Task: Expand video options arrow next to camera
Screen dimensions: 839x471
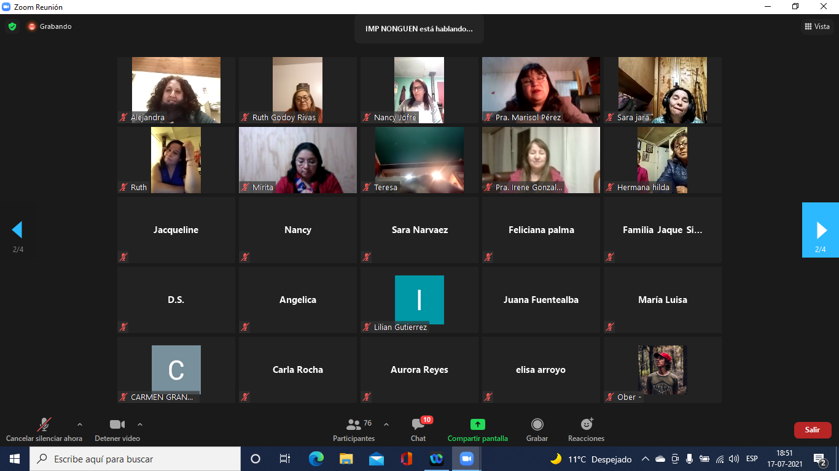Action: tap(140, 424)
